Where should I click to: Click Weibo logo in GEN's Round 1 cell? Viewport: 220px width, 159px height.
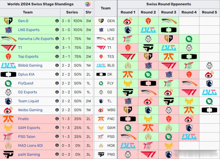128,21
